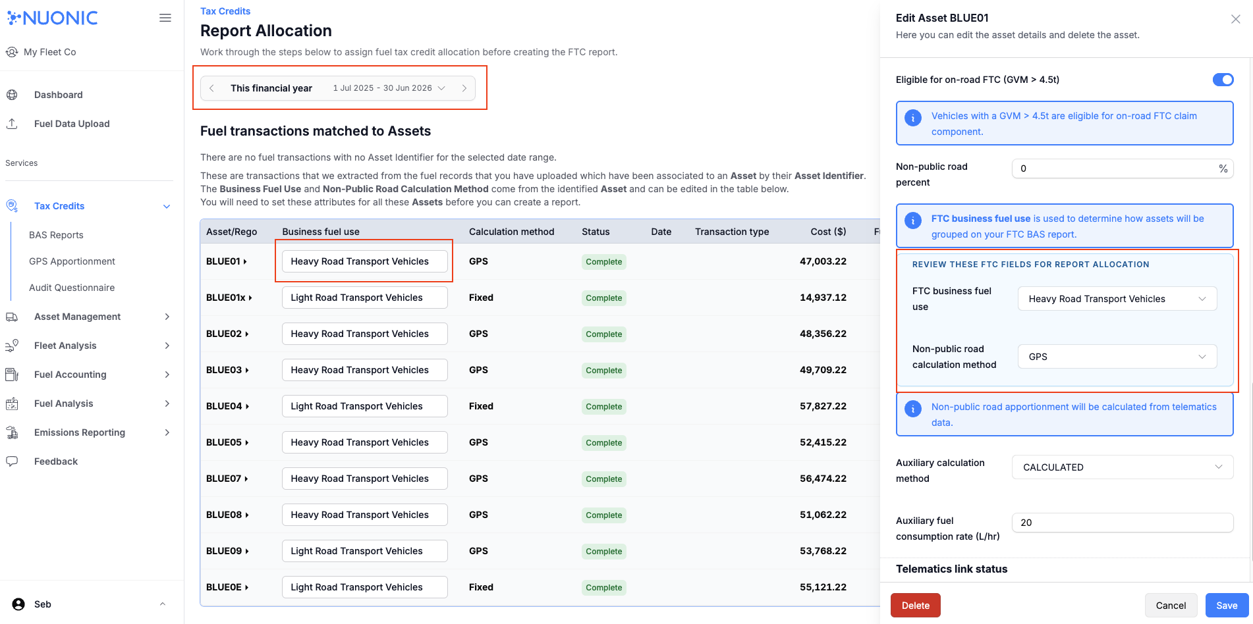Click the Dashboard globe icon
The width and height of the screenshot is (1253, 624).
[12, 95]
